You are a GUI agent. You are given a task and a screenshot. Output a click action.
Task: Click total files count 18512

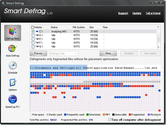pos(53,120)
